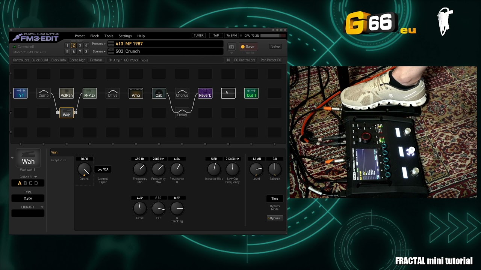This screenshot has width=481, height=270.
Task: Click the 76 BPM tempo field
Action: (x=232, y=36)
